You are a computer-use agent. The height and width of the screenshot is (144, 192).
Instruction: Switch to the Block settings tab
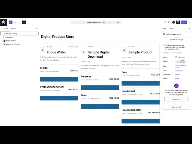[x=171, y=28]
